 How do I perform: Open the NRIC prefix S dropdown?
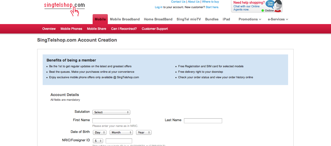tap(98, 141)
